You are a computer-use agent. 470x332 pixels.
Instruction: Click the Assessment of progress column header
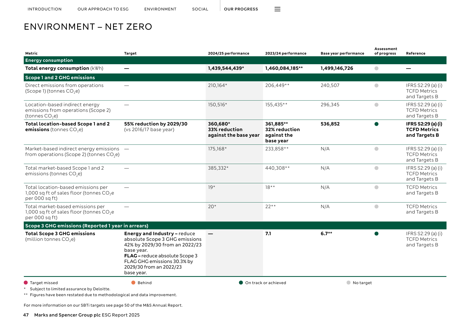(x=386, y=51)
